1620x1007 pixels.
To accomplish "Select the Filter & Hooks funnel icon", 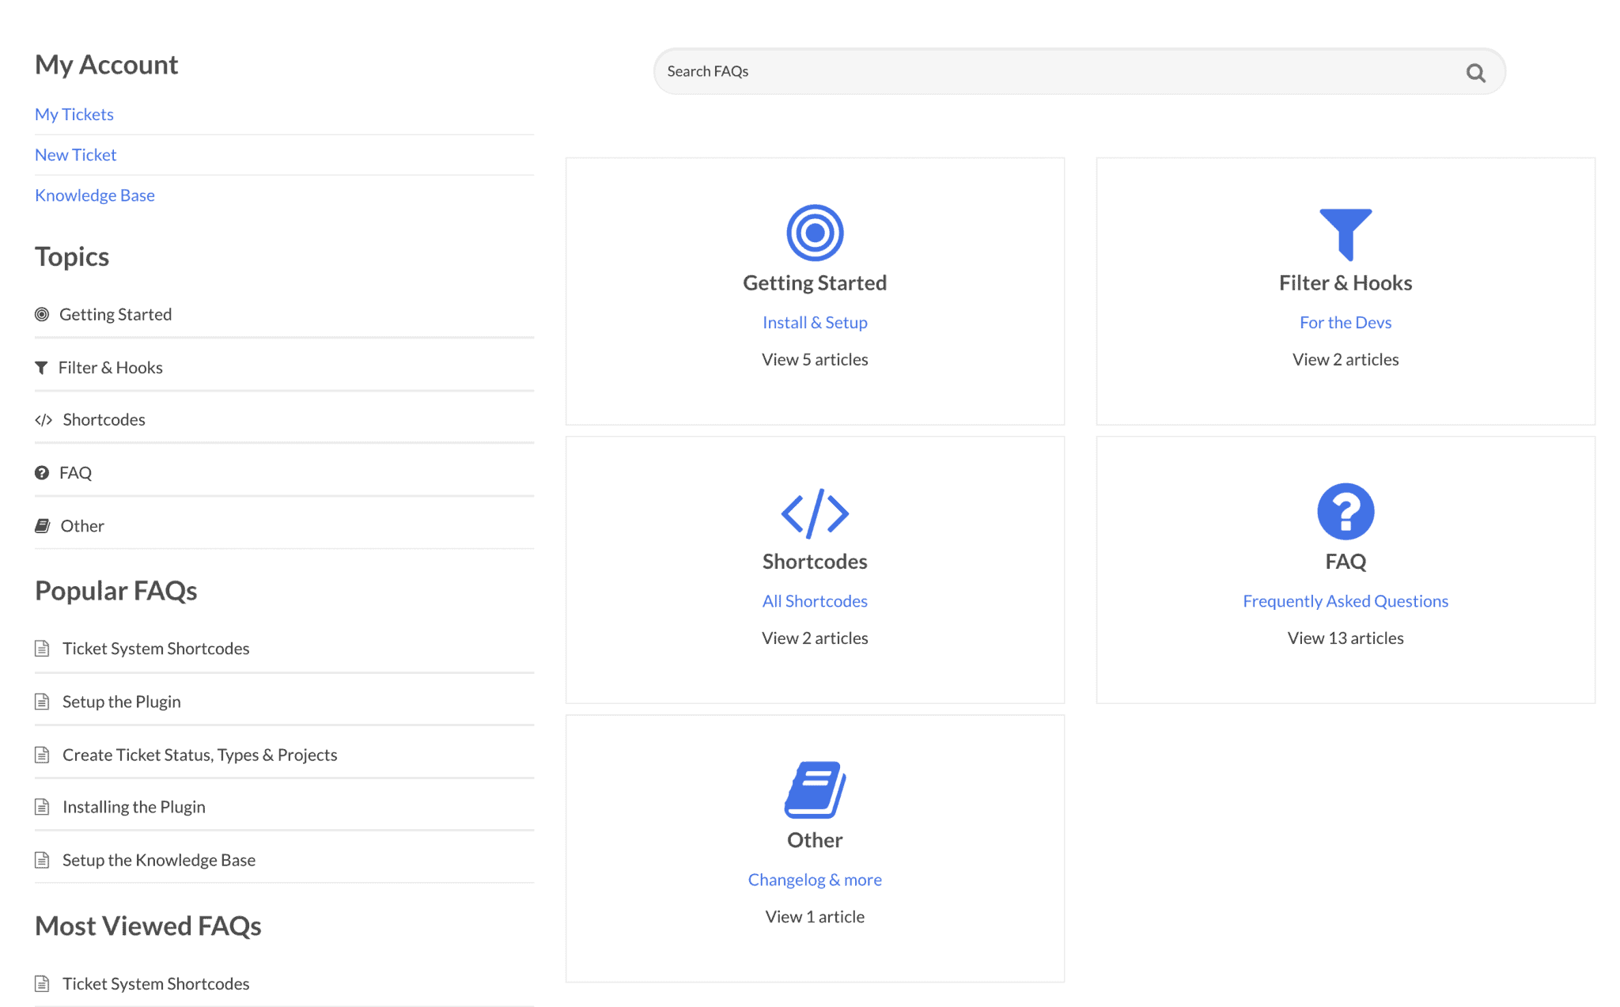I will [x=1345, y=233].
